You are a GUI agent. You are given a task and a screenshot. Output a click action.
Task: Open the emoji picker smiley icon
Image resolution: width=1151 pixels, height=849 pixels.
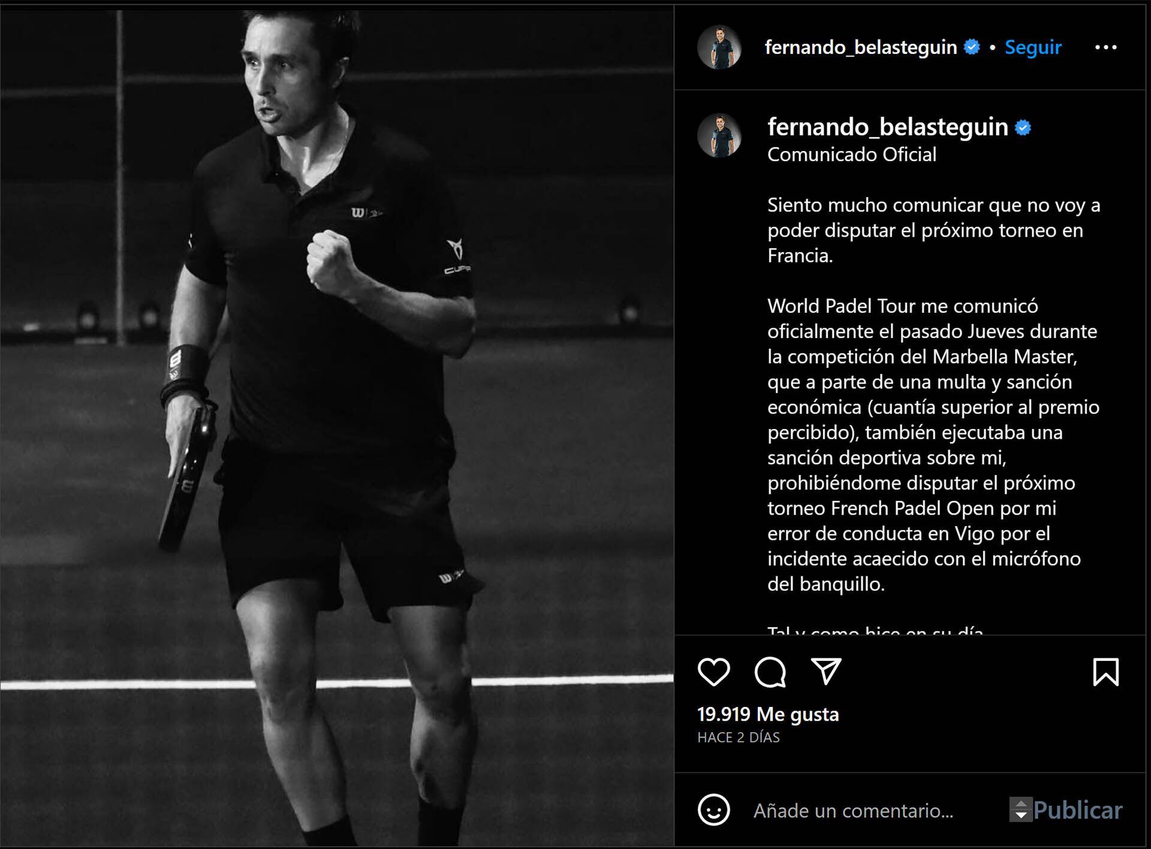(x=714, y=810)
